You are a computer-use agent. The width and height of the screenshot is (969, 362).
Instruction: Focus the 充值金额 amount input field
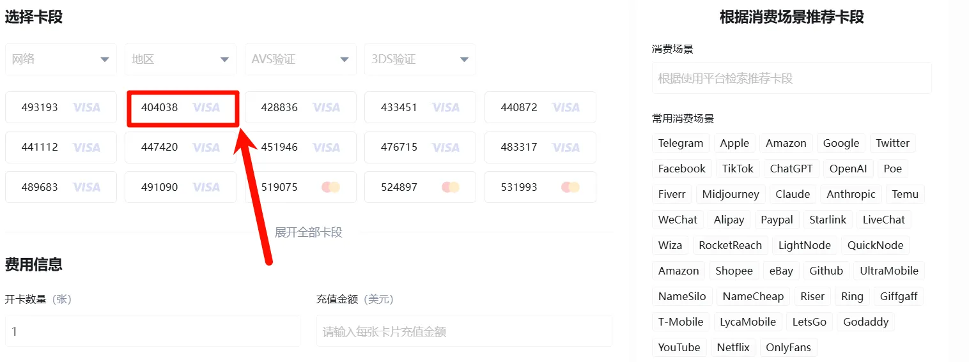point(464,331)
